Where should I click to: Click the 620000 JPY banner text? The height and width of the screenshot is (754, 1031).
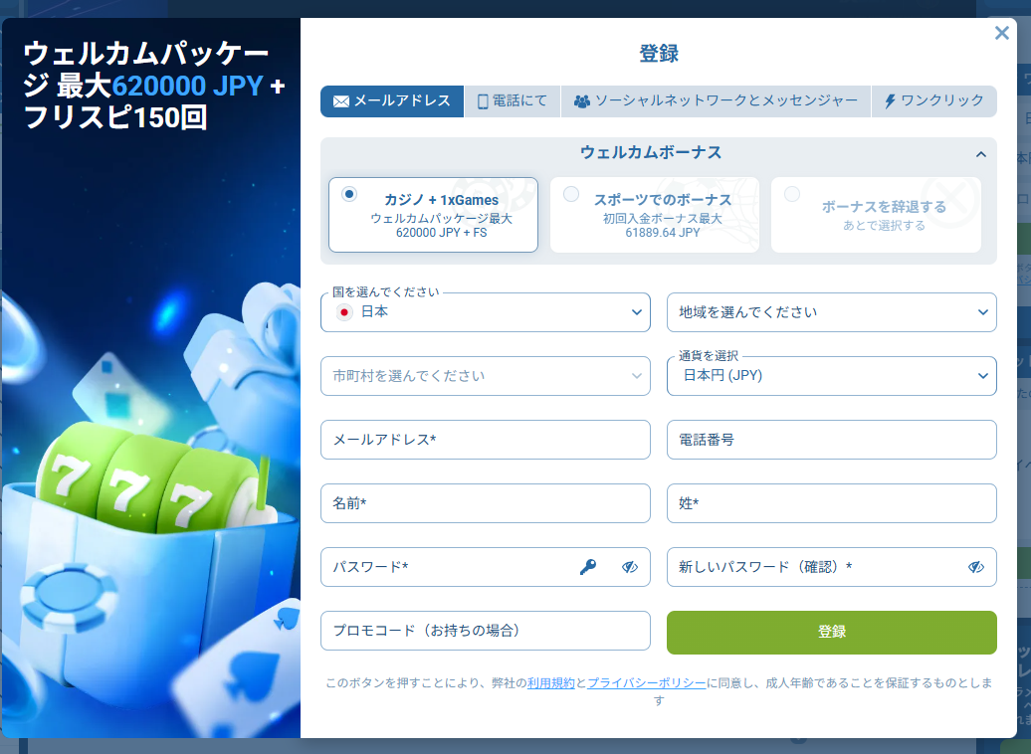(188, 87)
